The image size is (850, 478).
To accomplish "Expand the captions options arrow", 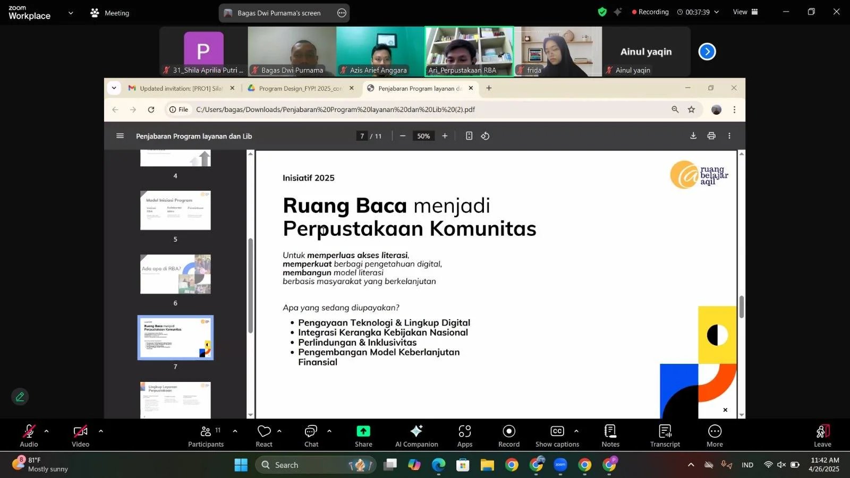I will point(576,431).
